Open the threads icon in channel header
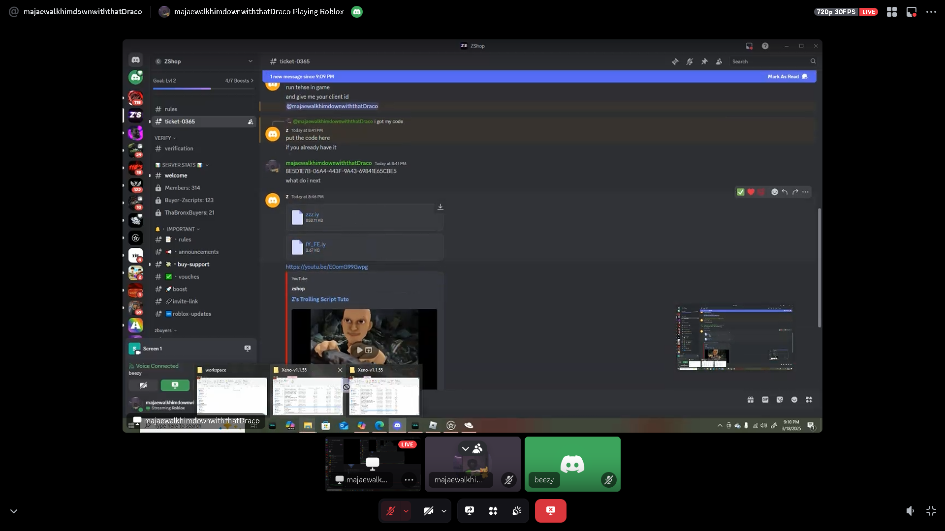Screen dimensions: 945x531 coord(675,61)
